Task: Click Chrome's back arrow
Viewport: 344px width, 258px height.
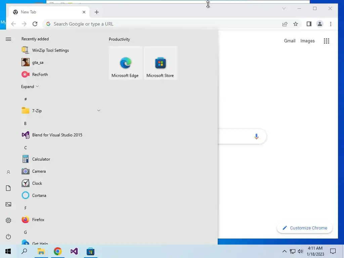Action: click(13, 24)
